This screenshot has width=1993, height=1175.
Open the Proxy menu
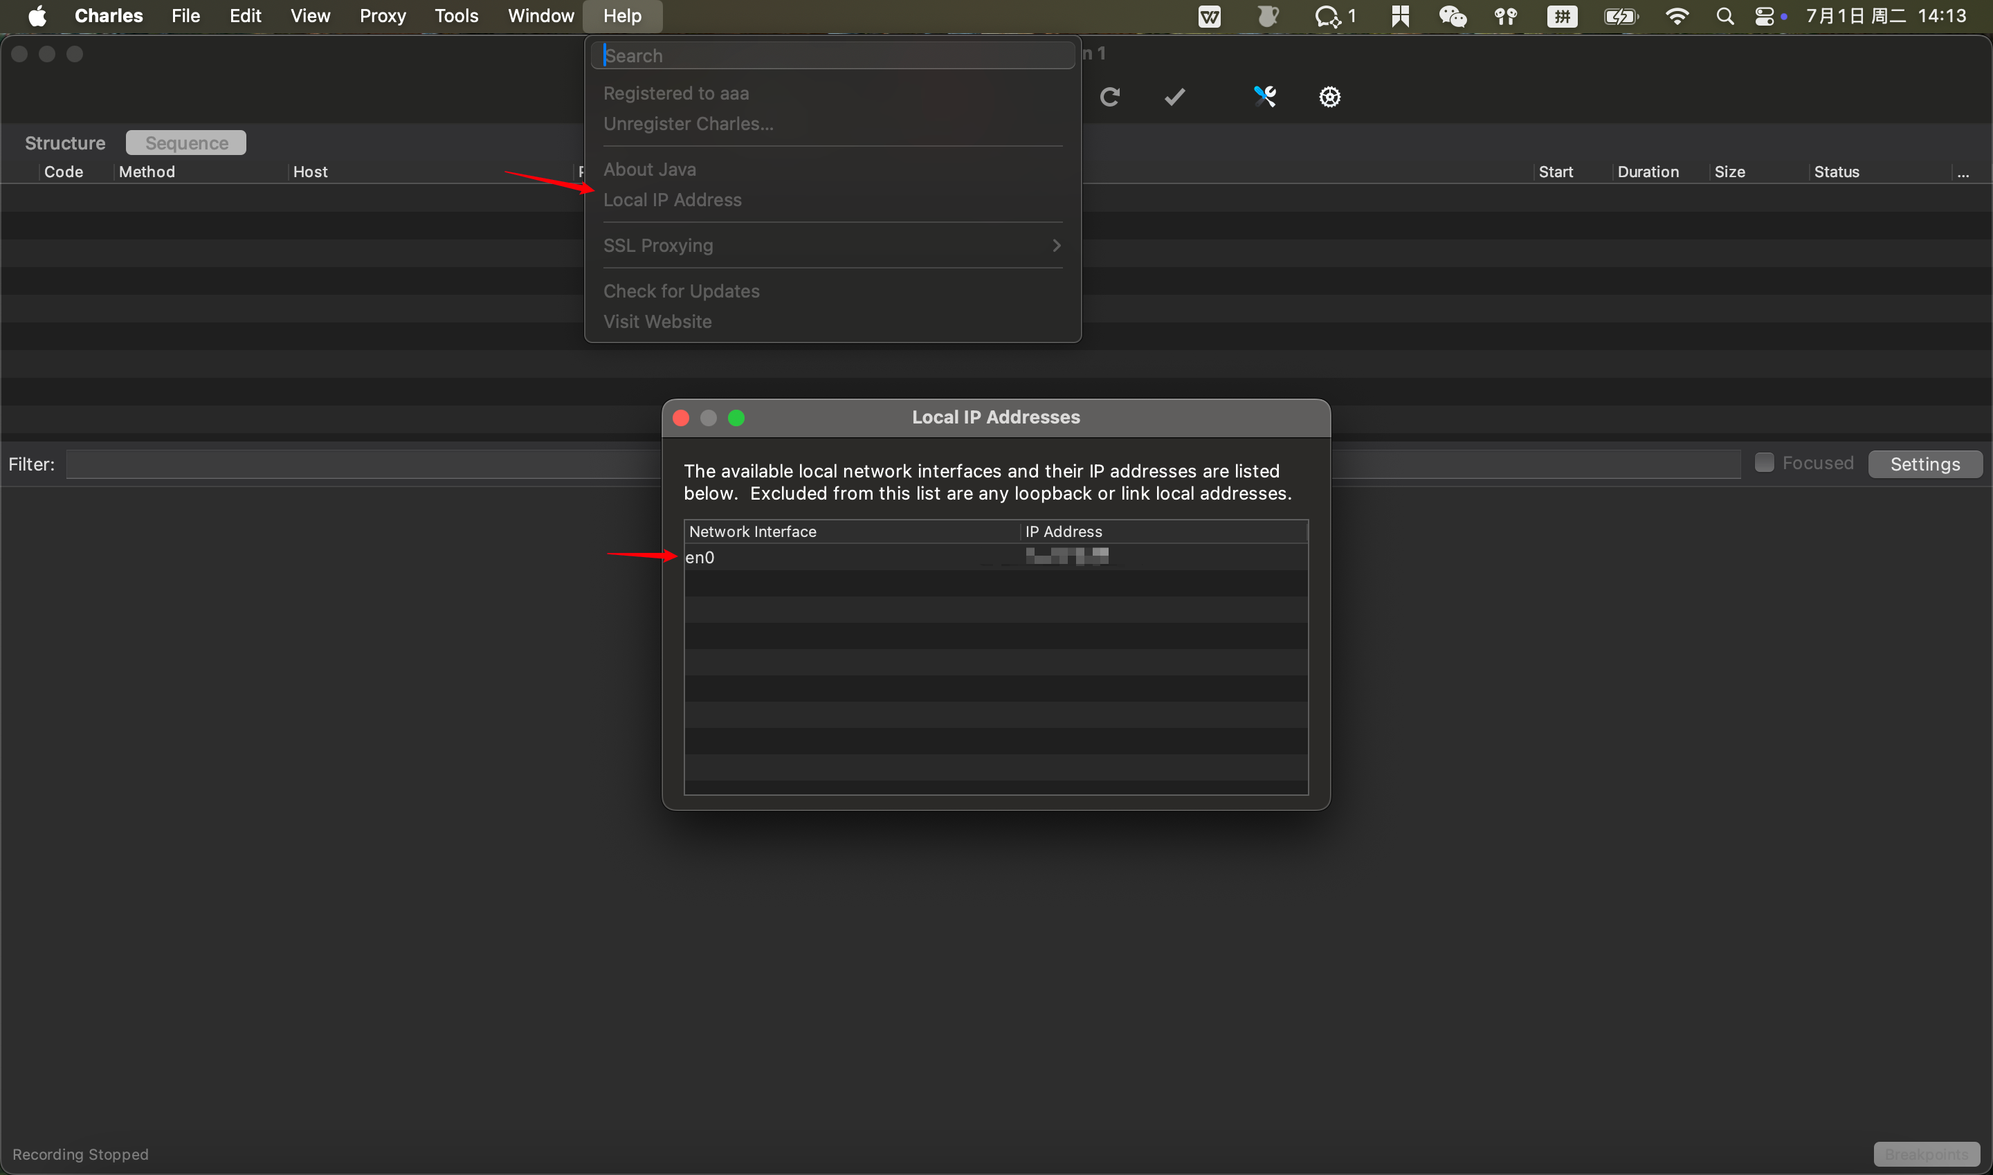[382, 16]
